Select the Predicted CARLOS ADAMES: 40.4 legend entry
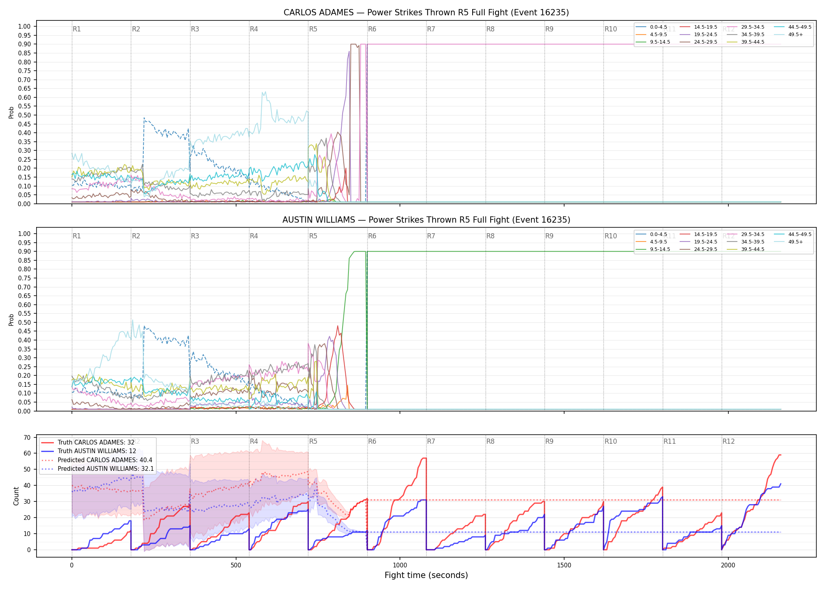Screen dimensions: 825x589 (96, 460)
